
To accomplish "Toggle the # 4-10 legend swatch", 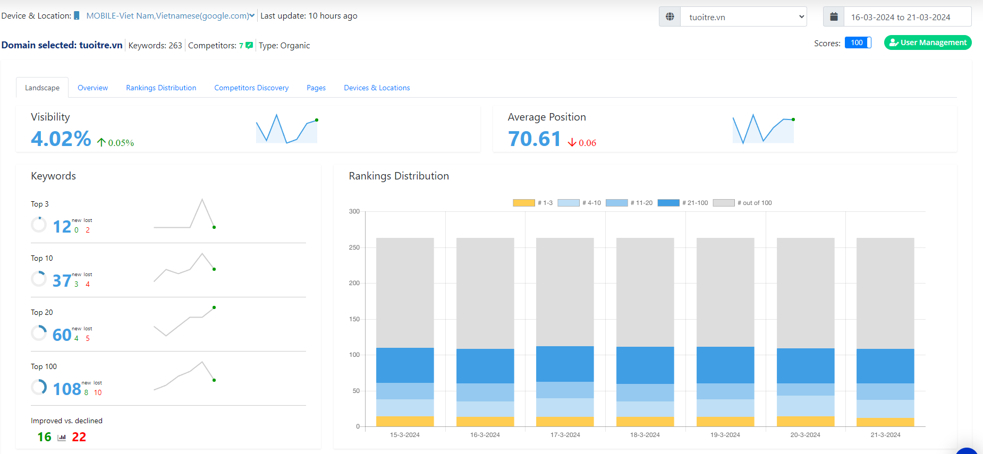I will 569,203.
